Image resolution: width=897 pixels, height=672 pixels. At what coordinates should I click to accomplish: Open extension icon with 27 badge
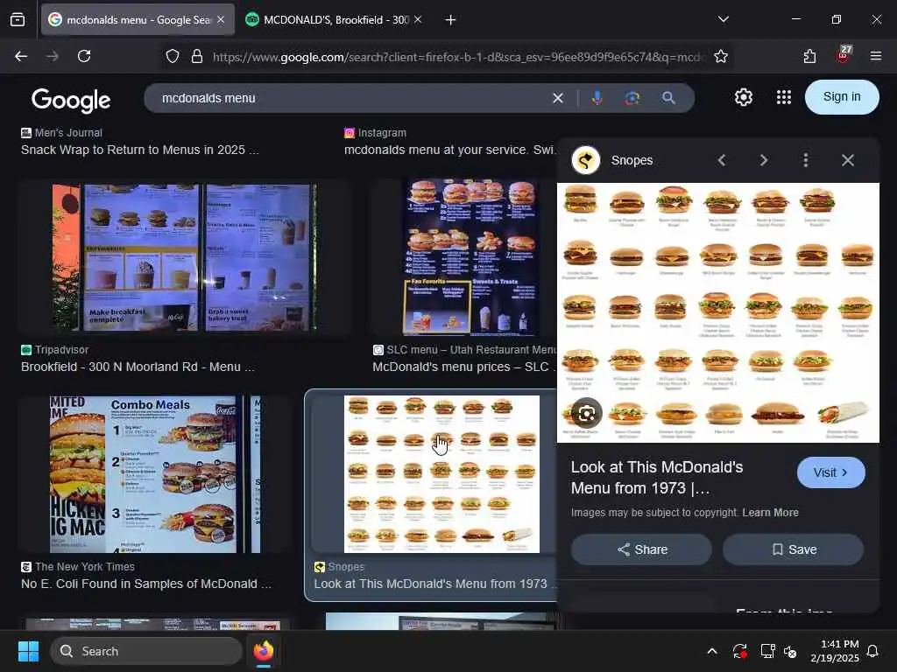[844, 55]
